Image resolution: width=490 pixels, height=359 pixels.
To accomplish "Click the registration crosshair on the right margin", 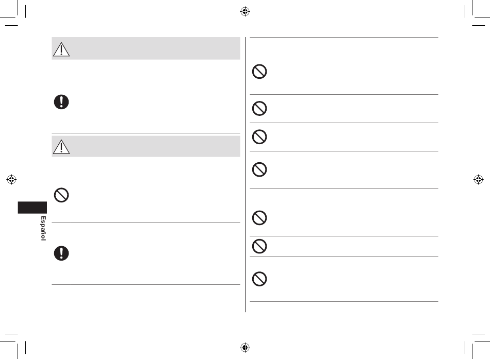I will click(479, 179).
